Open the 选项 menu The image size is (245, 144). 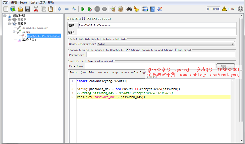[x=42, y=2]
